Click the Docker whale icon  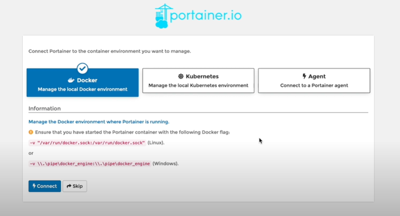pos(71,80)
